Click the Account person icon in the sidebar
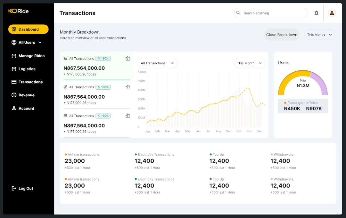346x218 pixels. tap(13, 108)
